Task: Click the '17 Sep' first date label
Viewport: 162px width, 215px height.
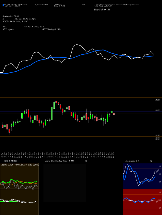Action: (3, 154)
